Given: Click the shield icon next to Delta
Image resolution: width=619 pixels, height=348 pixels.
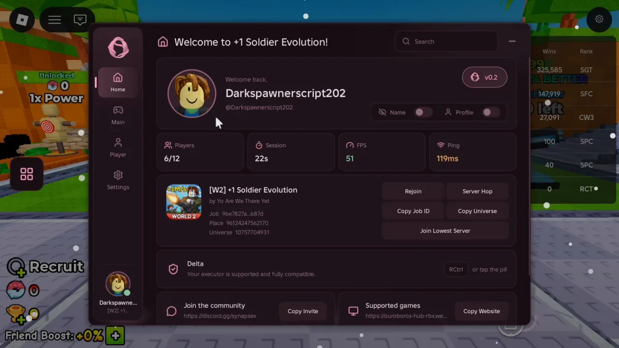Looking at the screenshot, I should point(173,269).
